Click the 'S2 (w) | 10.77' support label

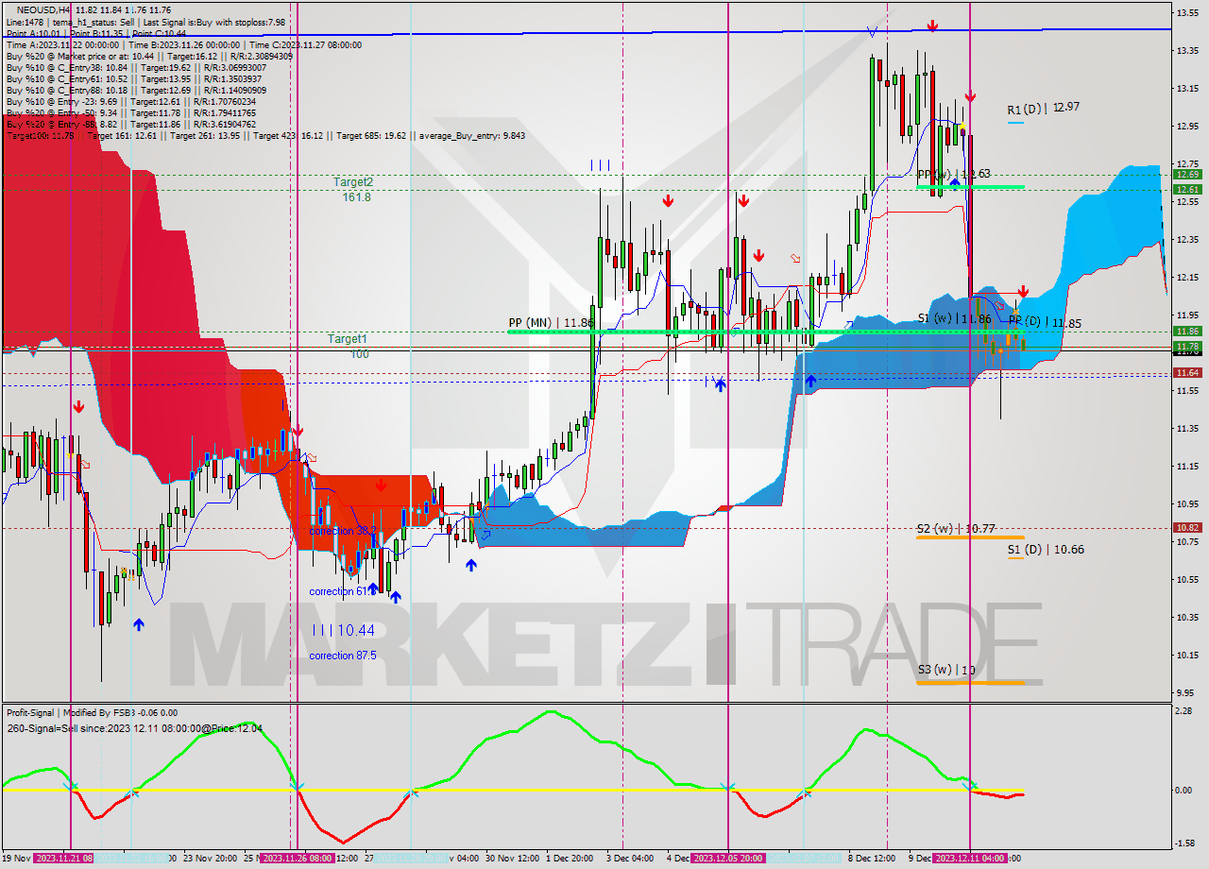956,529
